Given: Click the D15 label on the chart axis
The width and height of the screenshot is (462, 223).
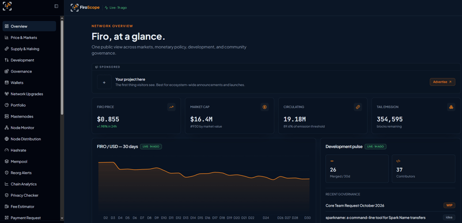Looking at the screenshot, I should 200,218.
